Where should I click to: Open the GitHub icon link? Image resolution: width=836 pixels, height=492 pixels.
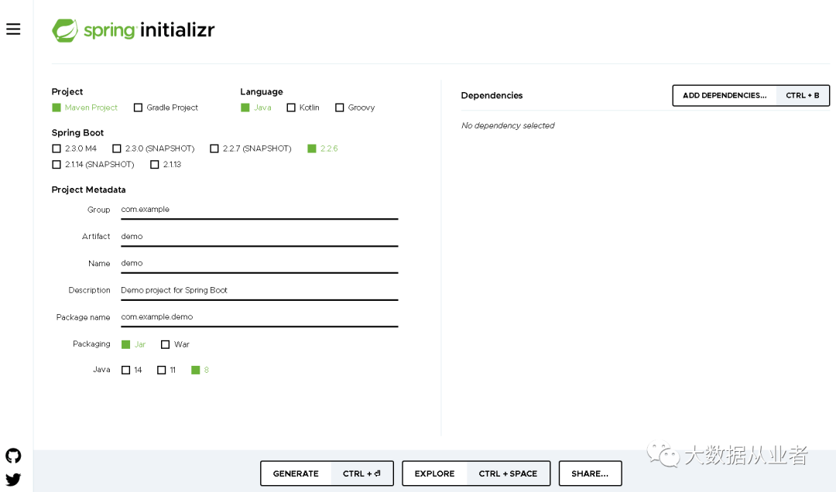(13, 456)
